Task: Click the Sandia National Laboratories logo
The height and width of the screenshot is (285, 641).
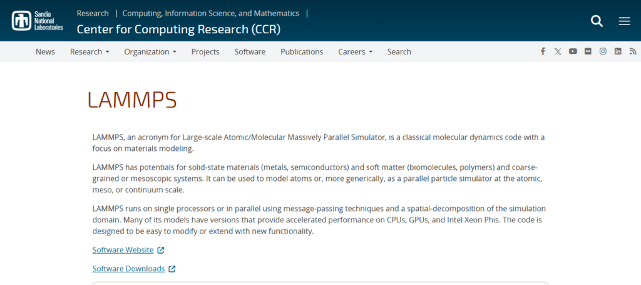Action: [x=38, y=21]
